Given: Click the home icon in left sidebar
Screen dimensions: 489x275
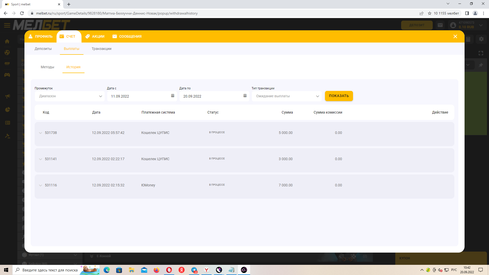Looking at the screenshot, I should pyautogui.click(x=7, y=41).
